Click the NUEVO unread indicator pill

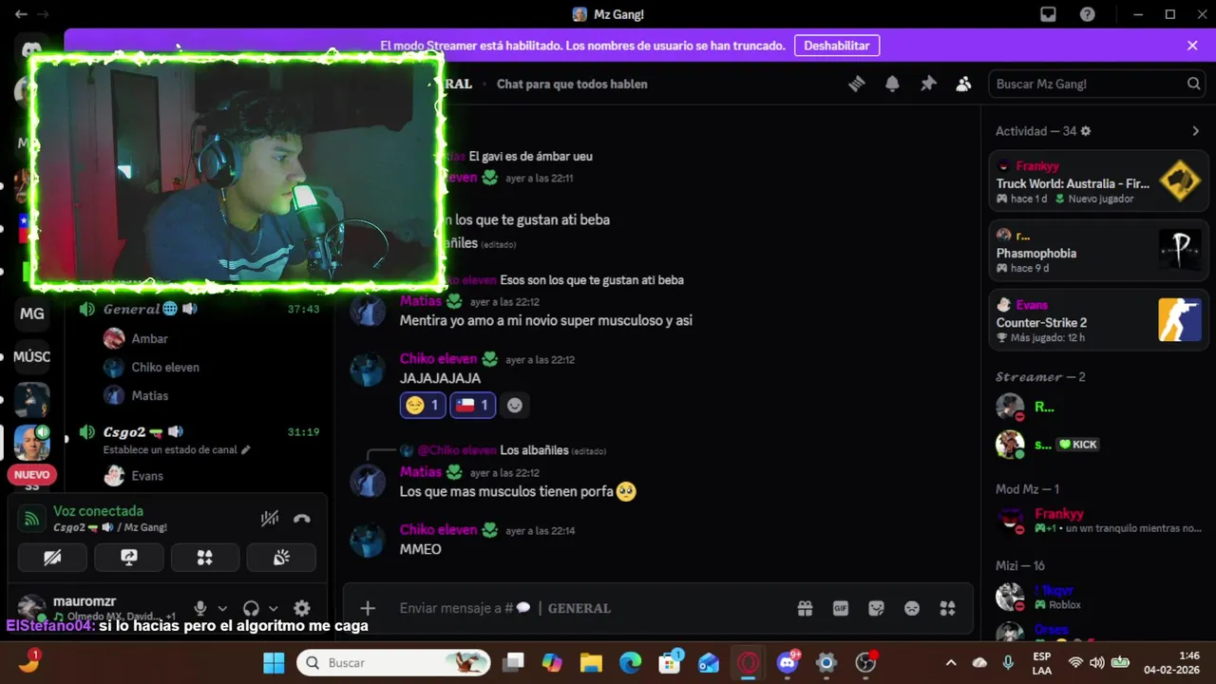pyautogui.click(x=32, y=475)
